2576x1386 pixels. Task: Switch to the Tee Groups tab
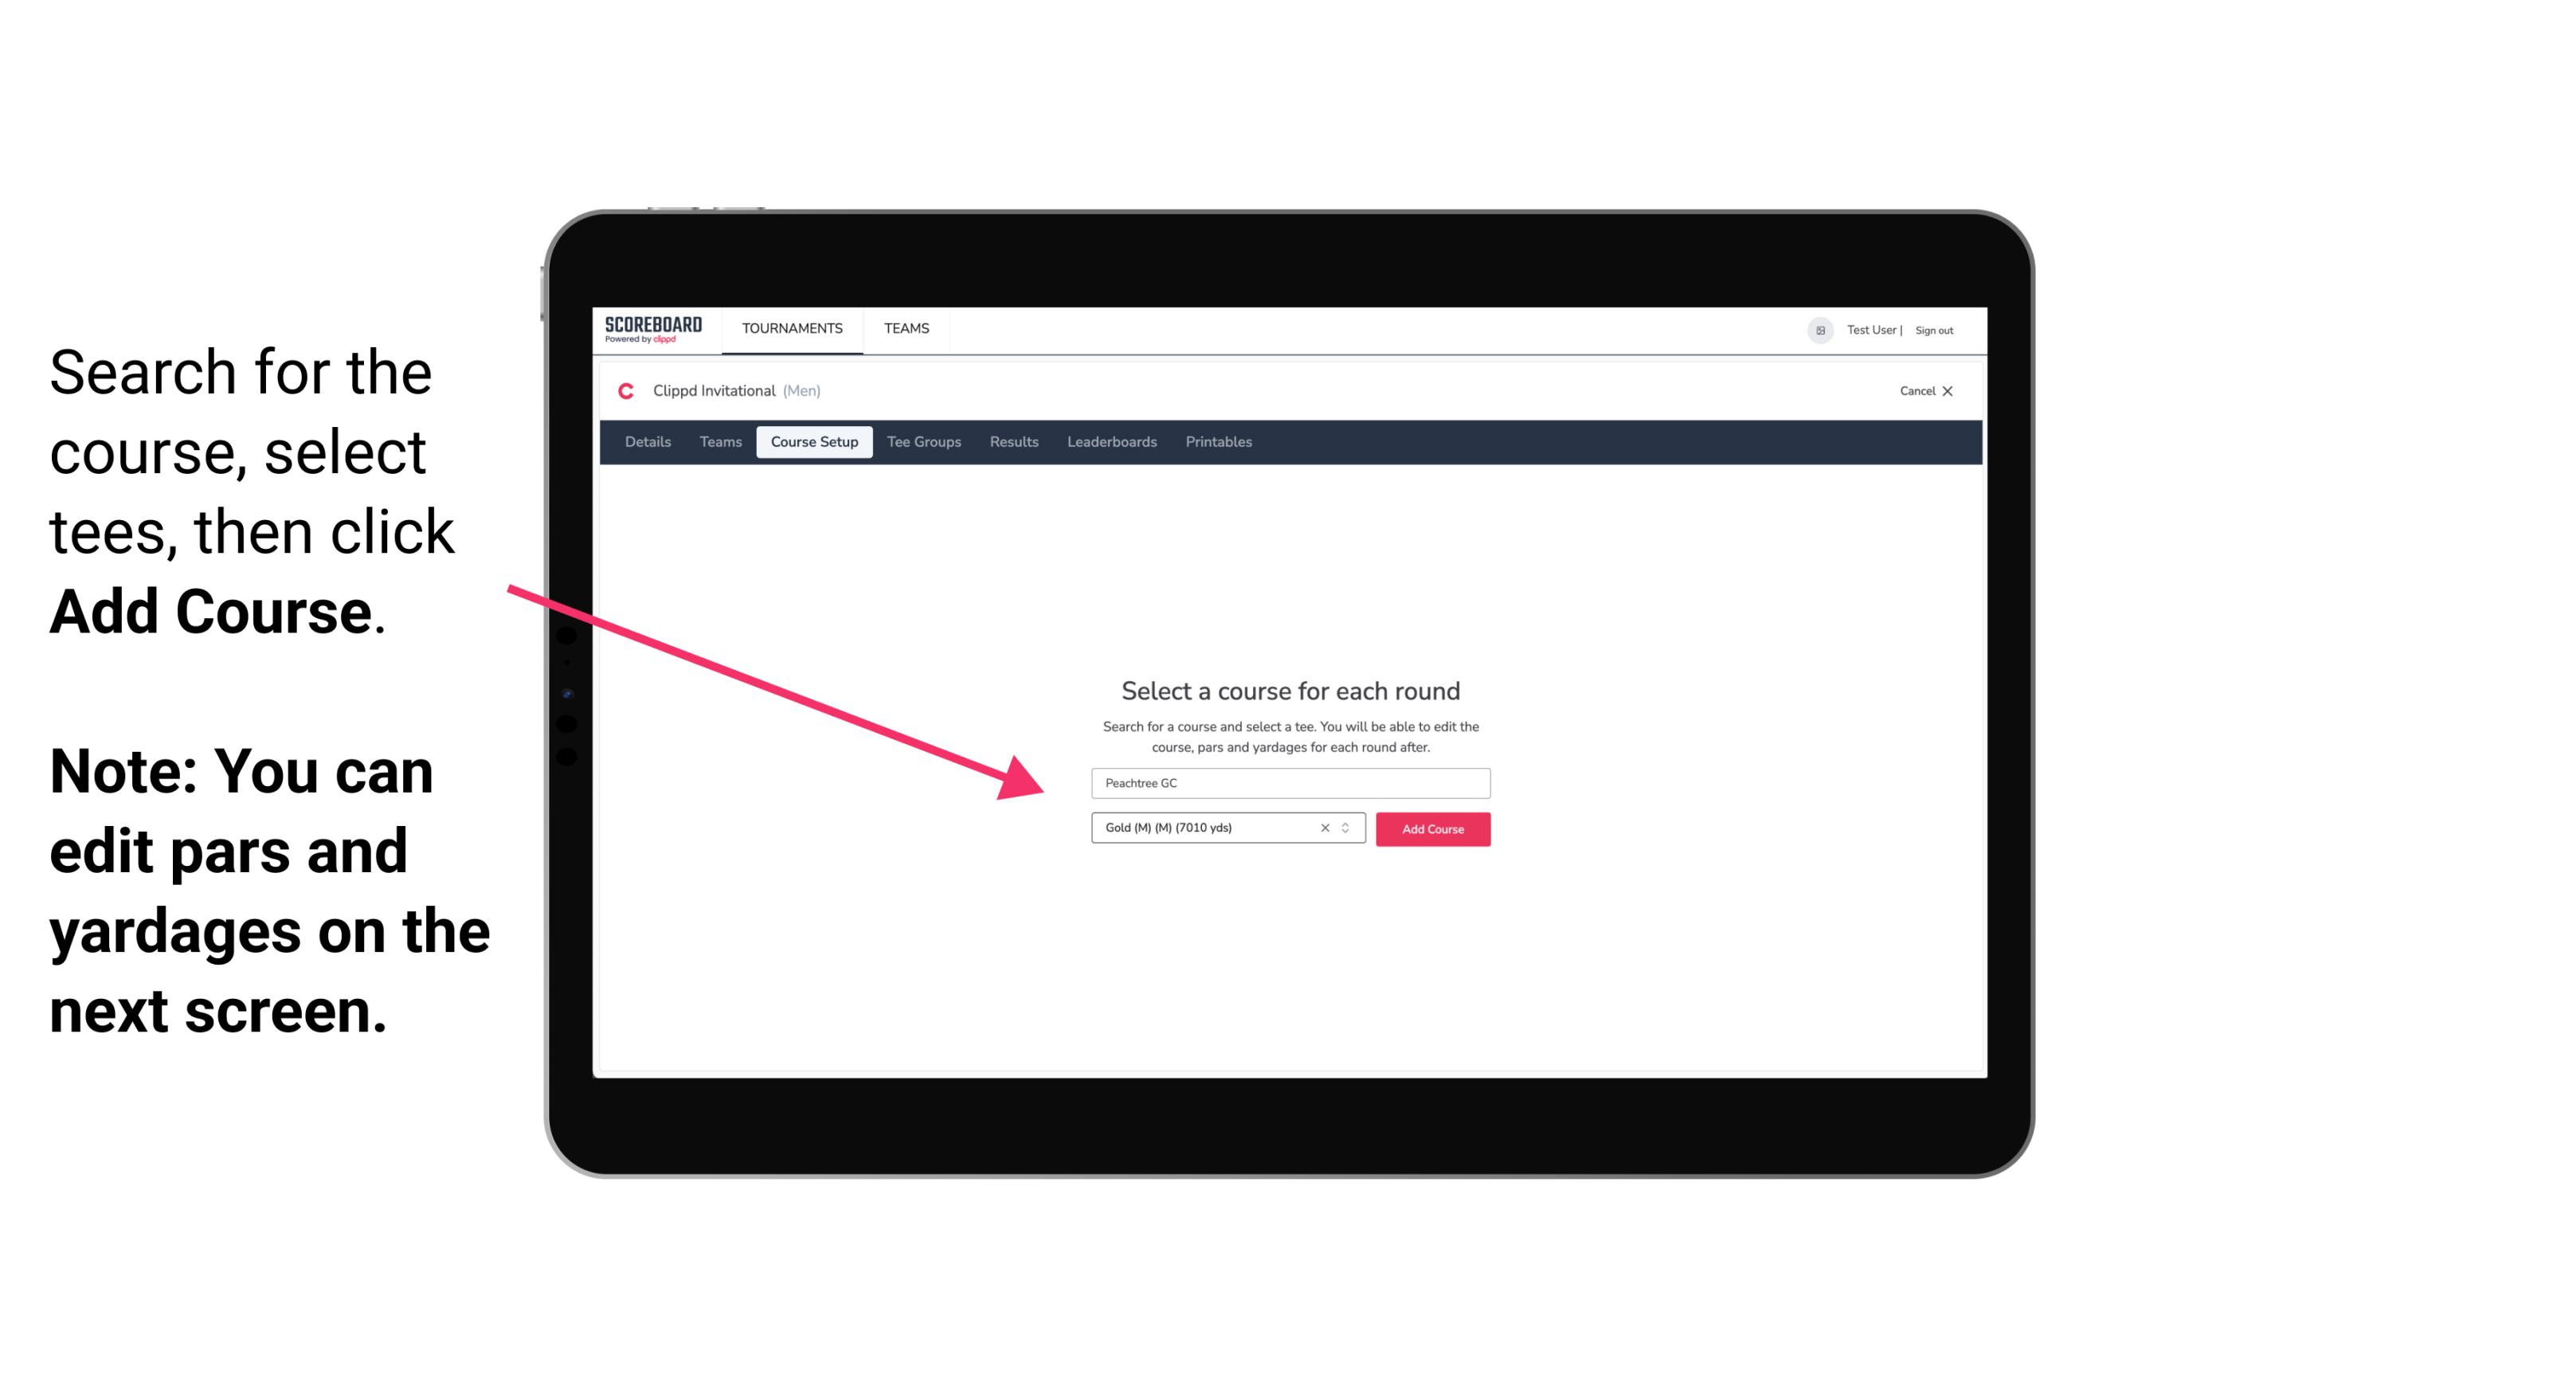pos(922,440)
